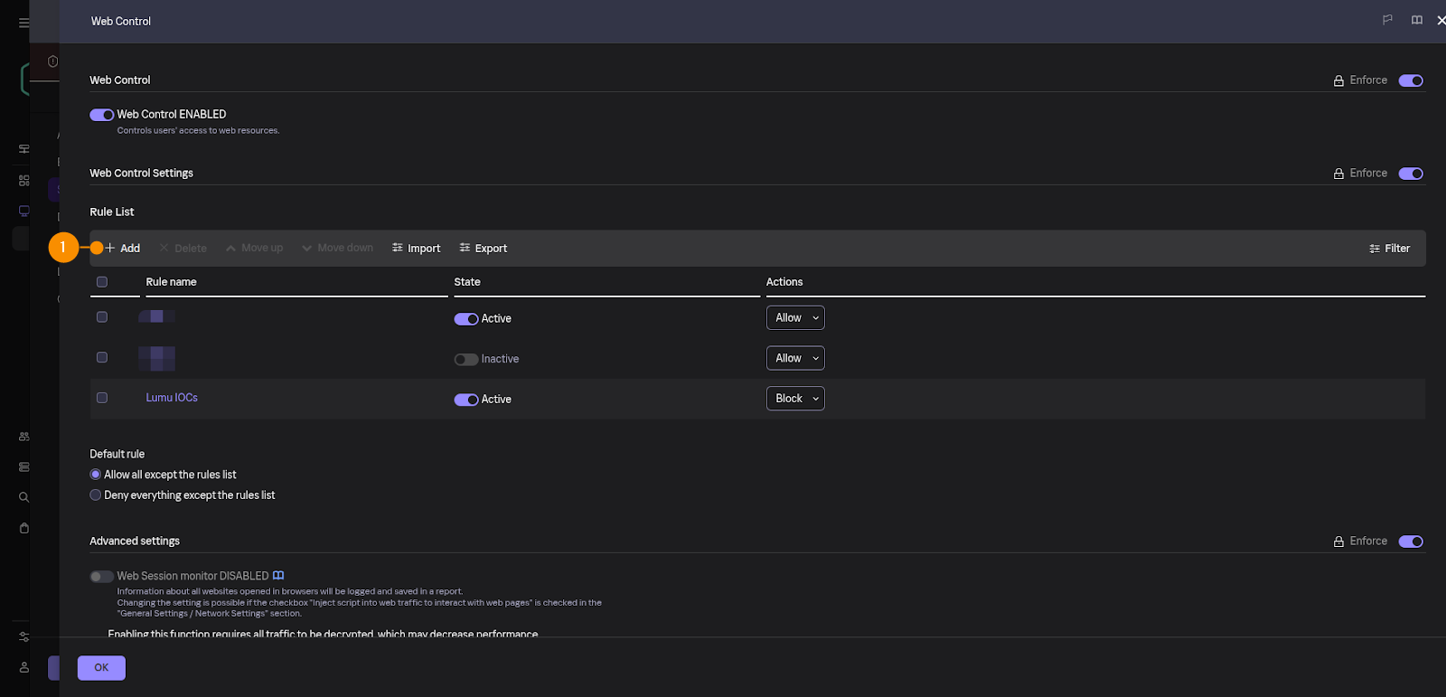This screenshot has width=1446, height=697.
Task: Open the Block action dropdown for Lumu IOCs
Action: click(x=795, y=399)
